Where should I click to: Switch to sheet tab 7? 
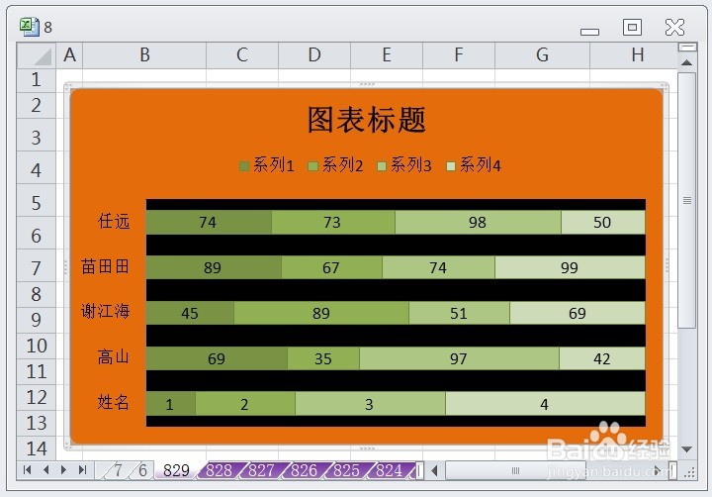point(118,470)
